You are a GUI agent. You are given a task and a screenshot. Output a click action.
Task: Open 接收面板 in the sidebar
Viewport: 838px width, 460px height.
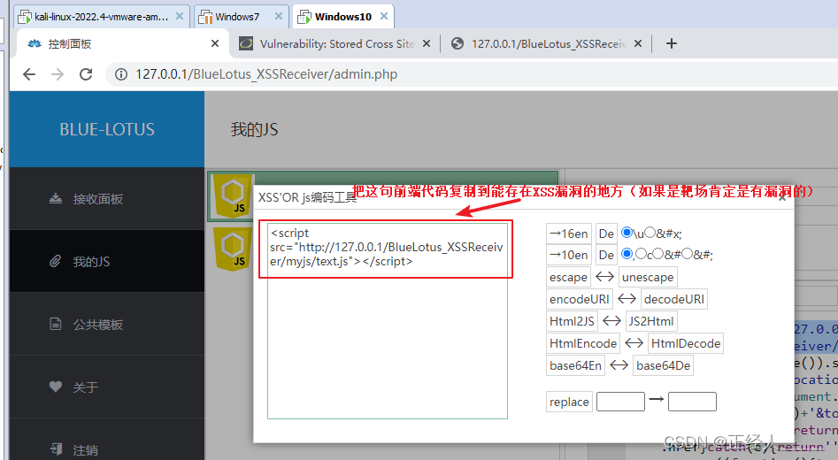point(107,199)
